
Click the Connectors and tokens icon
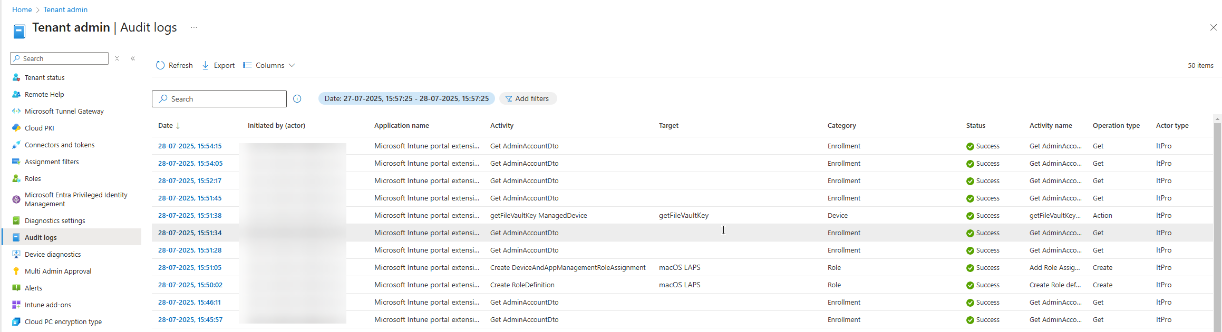pyautogui.click(x=16, y=145)
